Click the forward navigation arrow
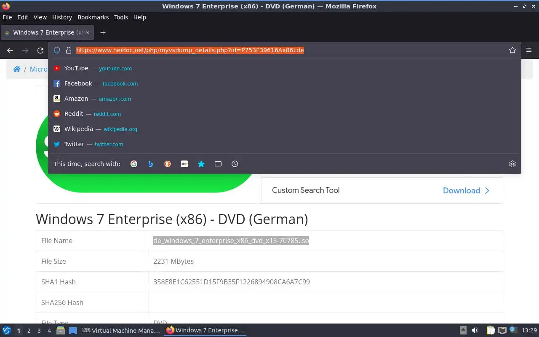 click(25, 50)
